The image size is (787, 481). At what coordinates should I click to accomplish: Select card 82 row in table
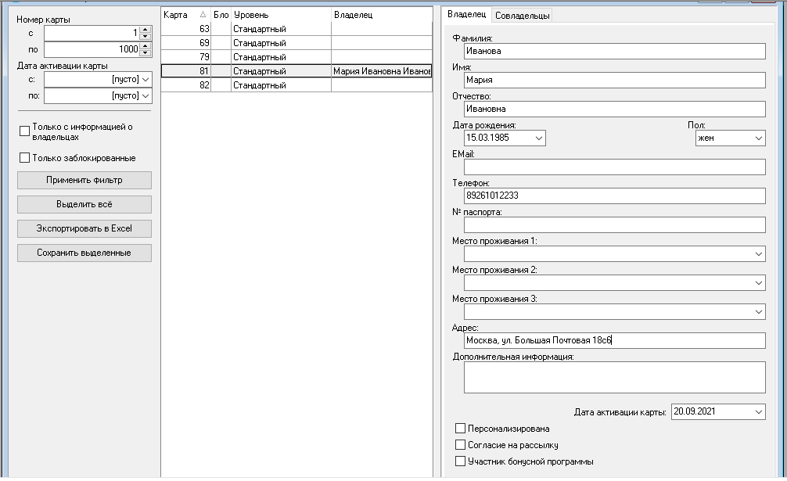296,85
